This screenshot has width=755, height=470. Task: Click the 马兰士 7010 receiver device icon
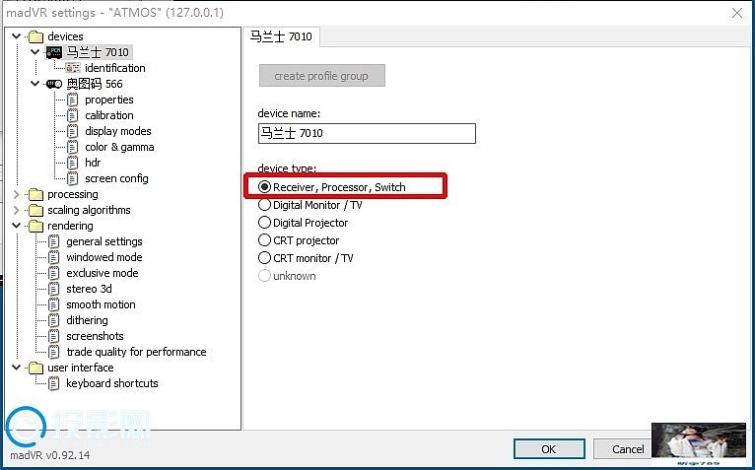(54, 52)
